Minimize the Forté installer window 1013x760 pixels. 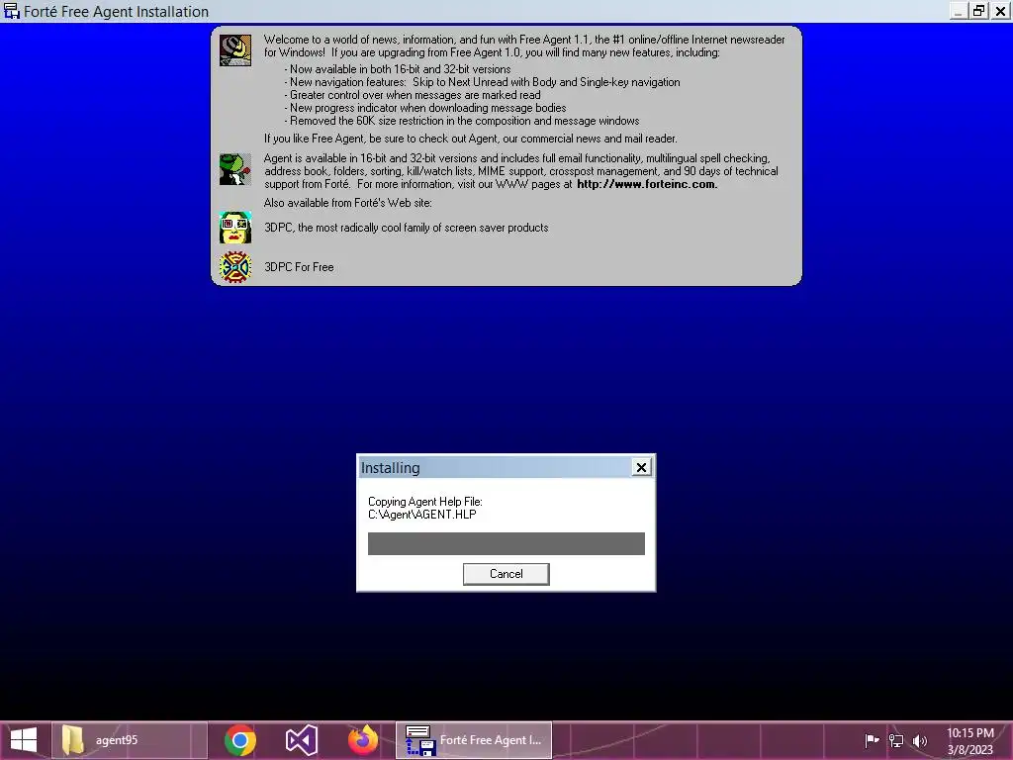point(959,10)
